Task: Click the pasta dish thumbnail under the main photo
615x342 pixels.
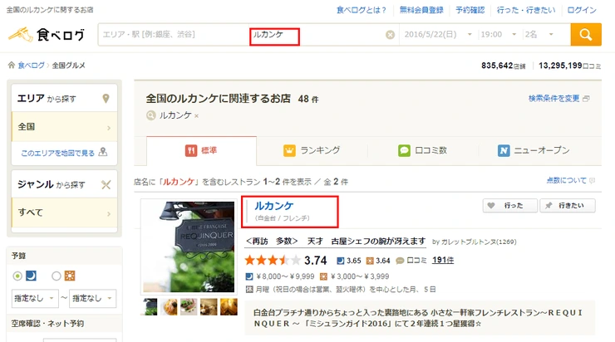Action: tap(170, 307)
